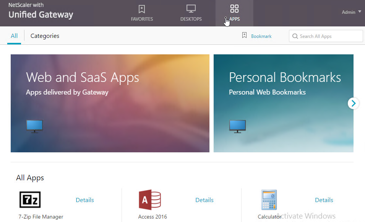This screenshot has width=365, height=222.
Task: Open the Favorites bookmark icon
Action: [x=142, y=9]
